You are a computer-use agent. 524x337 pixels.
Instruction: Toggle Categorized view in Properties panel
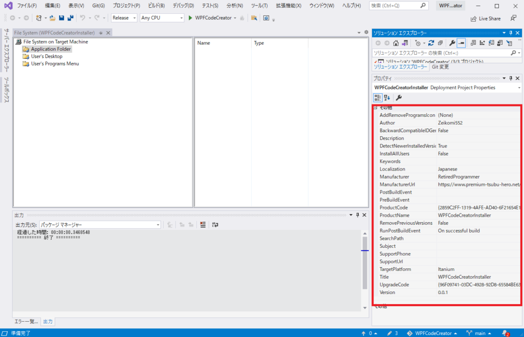(378, 98)
